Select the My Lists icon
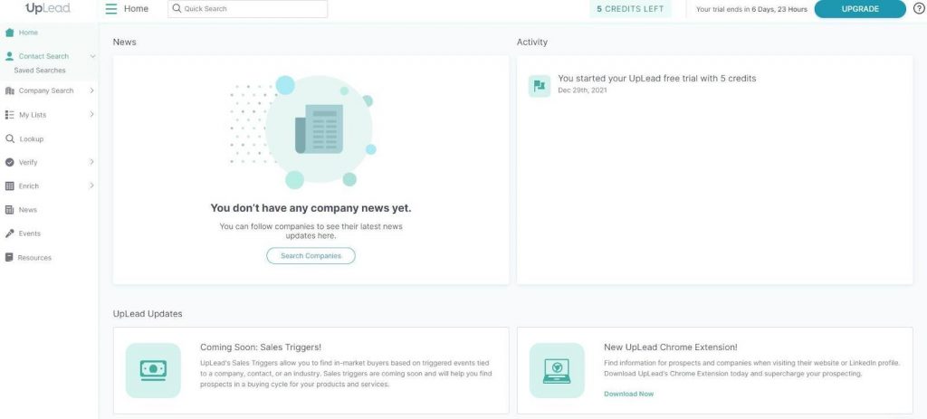This screenshot has height=419, width=927. (9, 115)
